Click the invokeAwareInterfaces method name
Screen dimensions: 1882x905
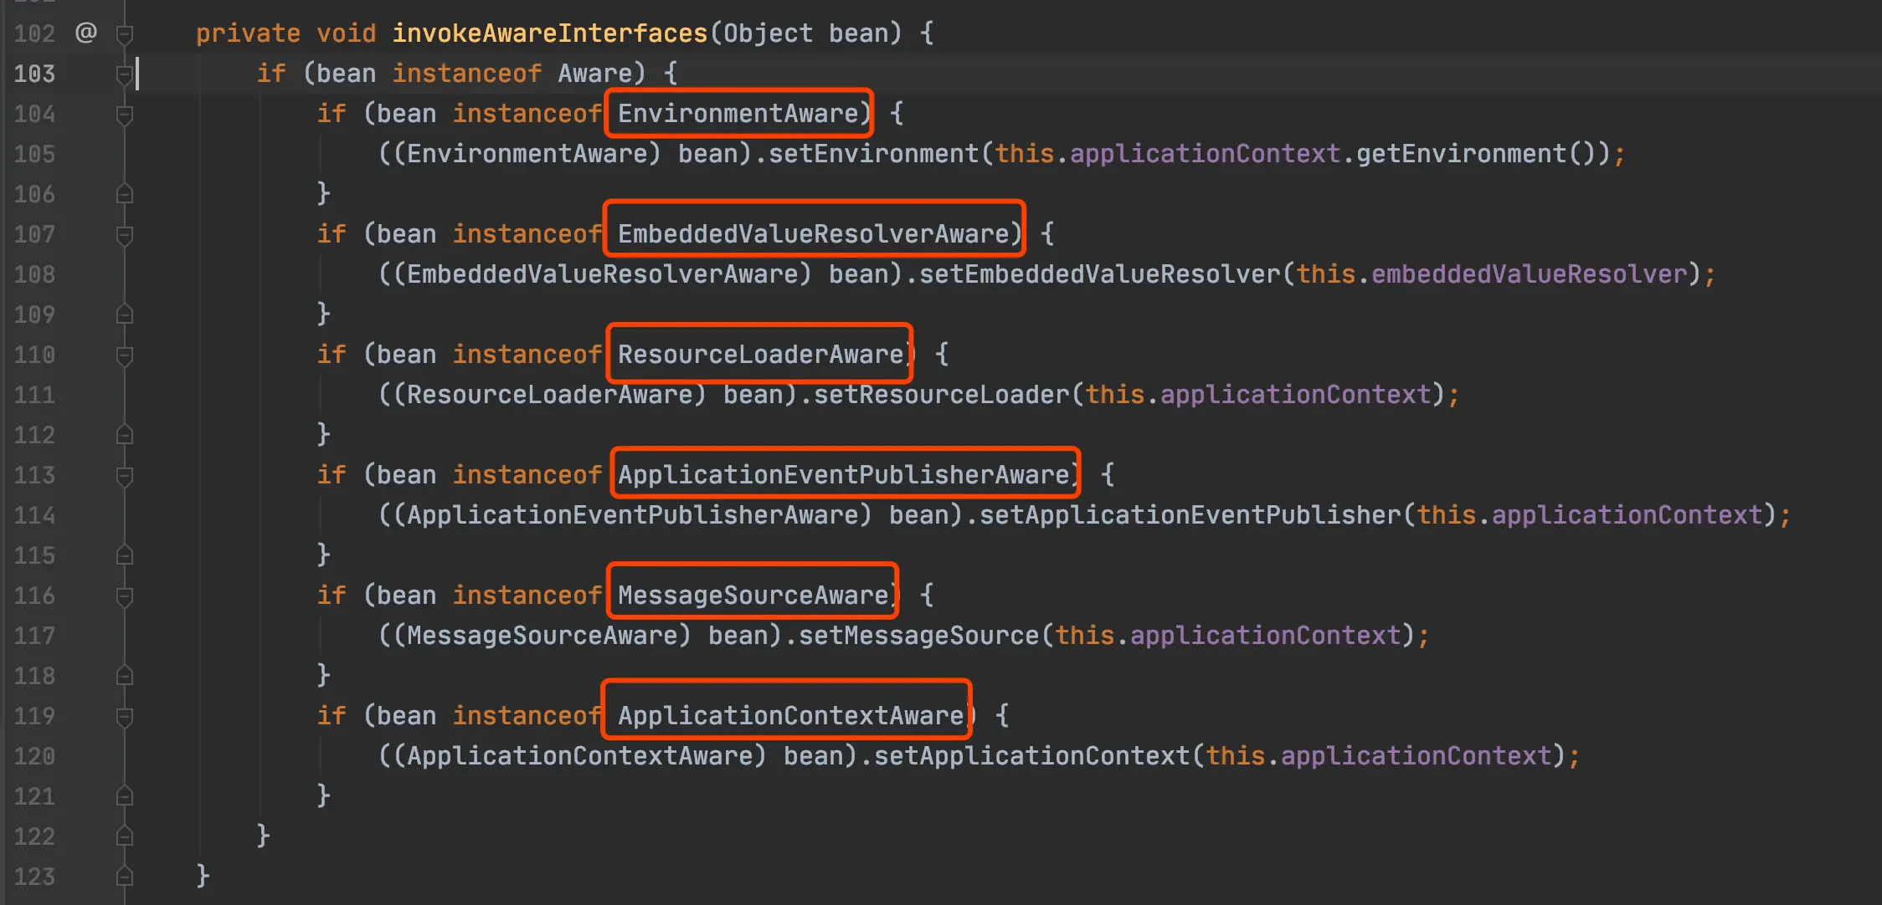[x=549, y=33]
